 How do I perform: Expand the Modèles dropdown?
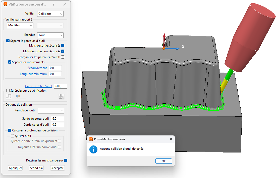pyautogui.click(x=20, y=25)
